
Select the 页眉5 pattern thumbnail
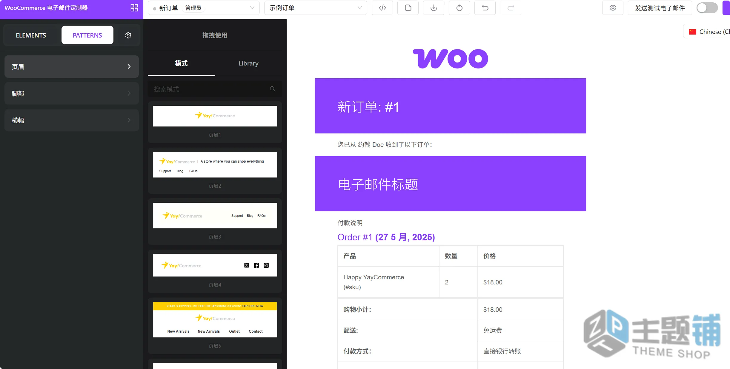click(215, 320)
